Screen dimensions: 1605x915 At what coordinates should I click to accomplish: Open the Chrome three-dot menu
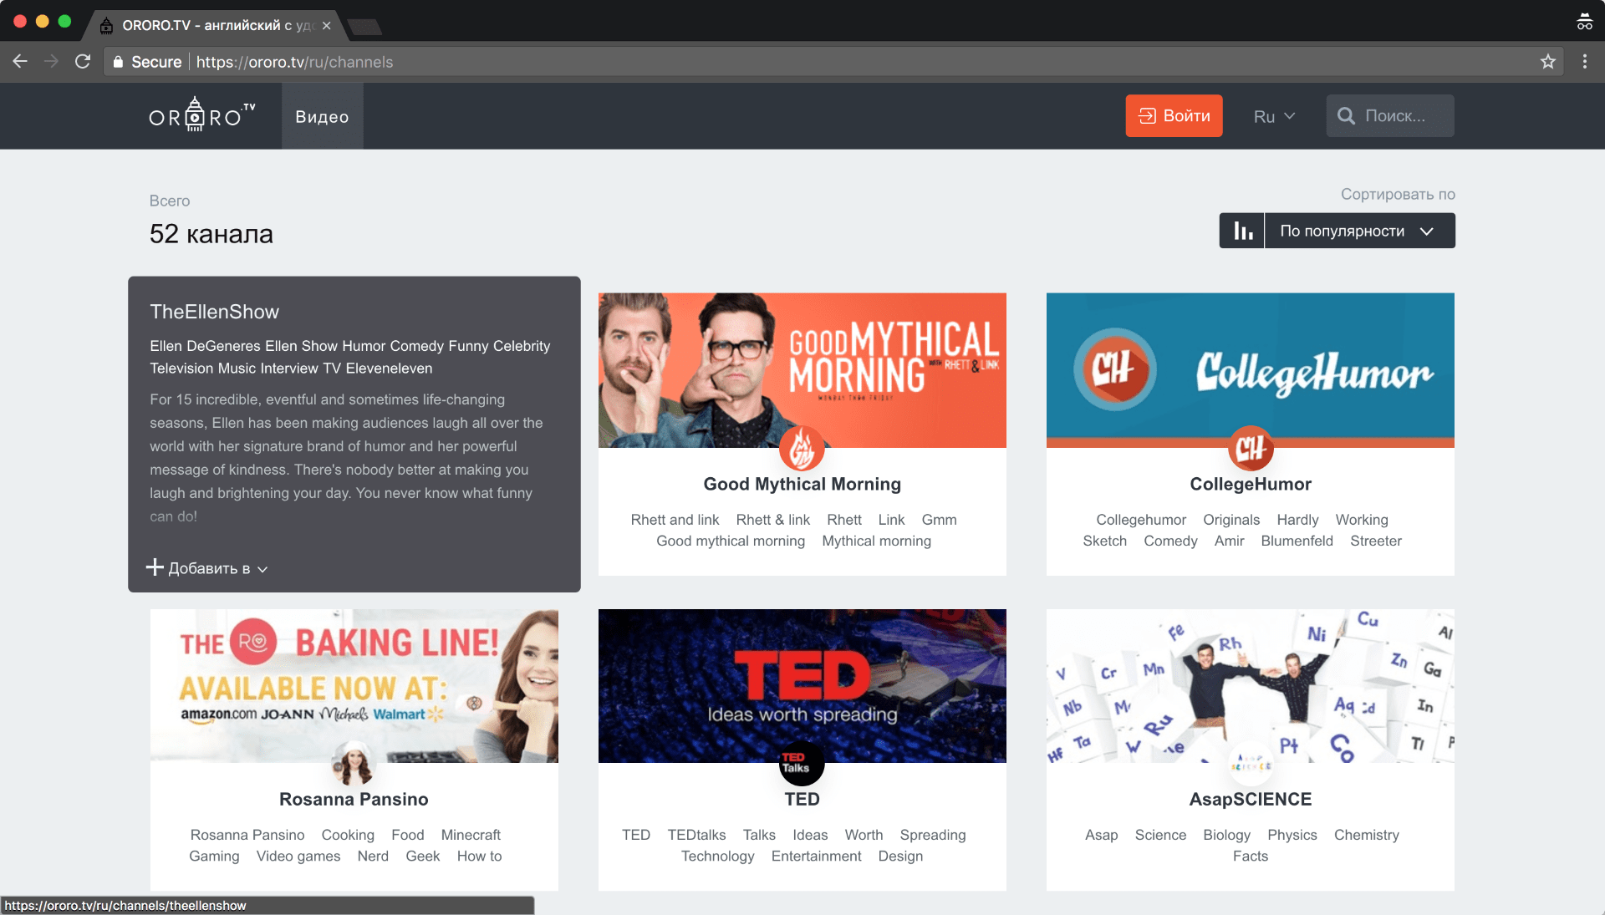[x=1584, y=62]
